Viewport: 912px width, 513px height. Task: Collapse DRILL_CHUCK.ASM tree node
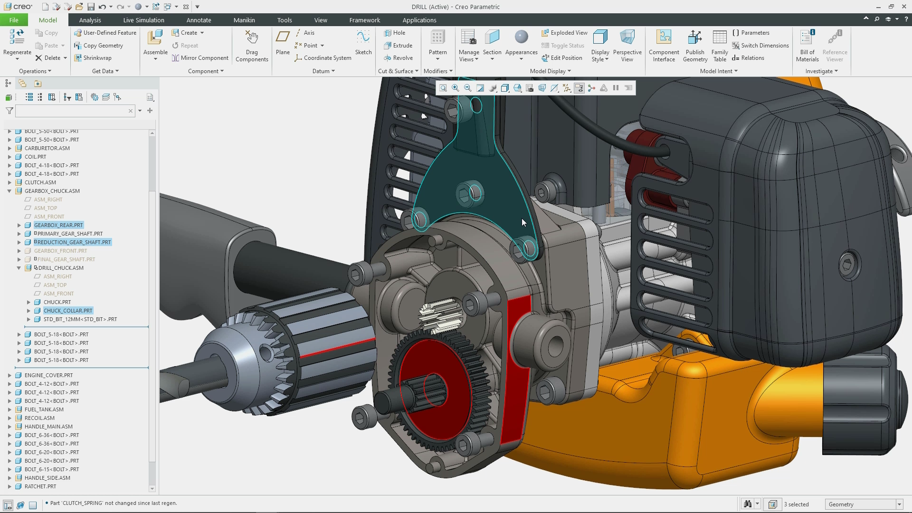coord(19,268)
